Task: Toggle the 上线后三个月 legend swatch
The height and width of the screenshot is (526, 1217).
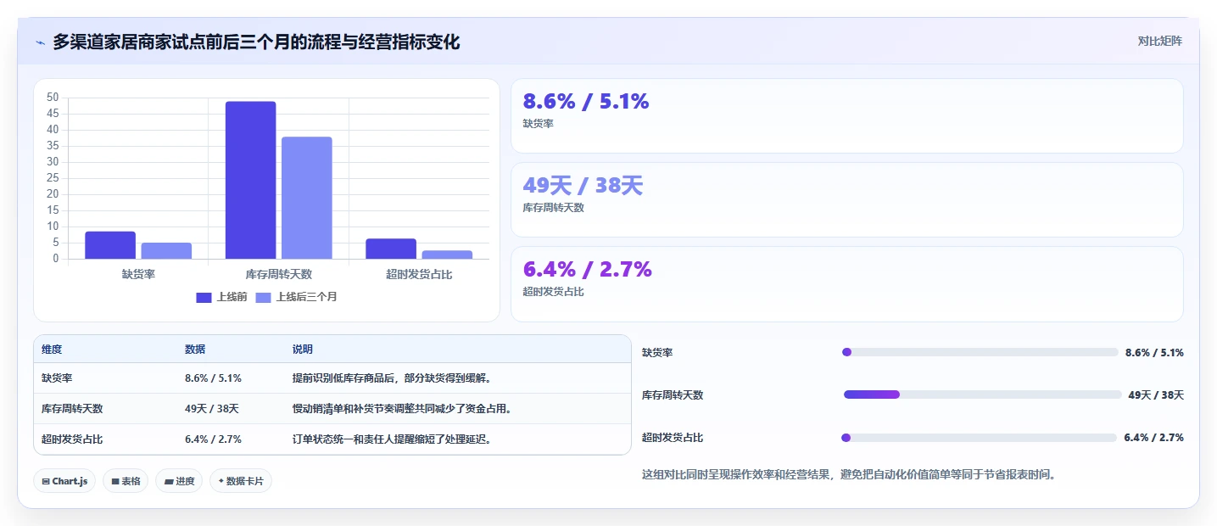Action: [263, 297]
